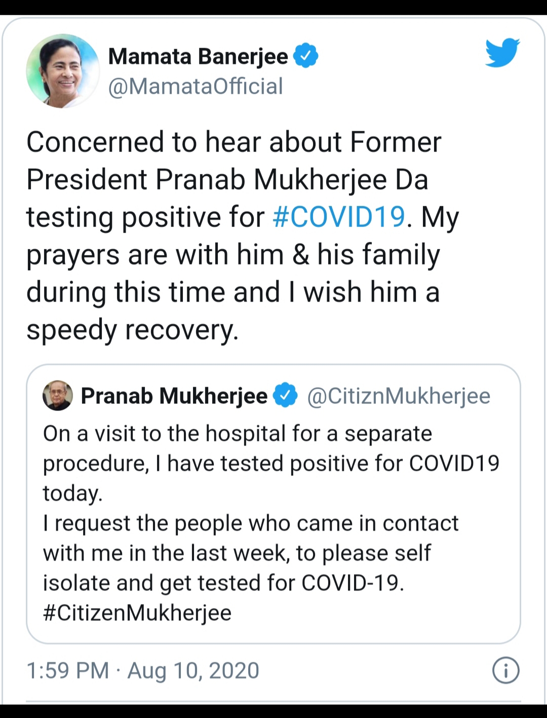Open Mamata Banerjee's profile photo
Screen dimensions: 547x718
pos(63,71)
